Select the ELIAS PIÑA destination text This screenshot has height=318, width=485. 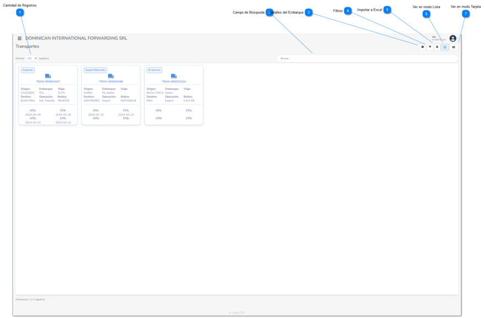click(x=28, y=101)
